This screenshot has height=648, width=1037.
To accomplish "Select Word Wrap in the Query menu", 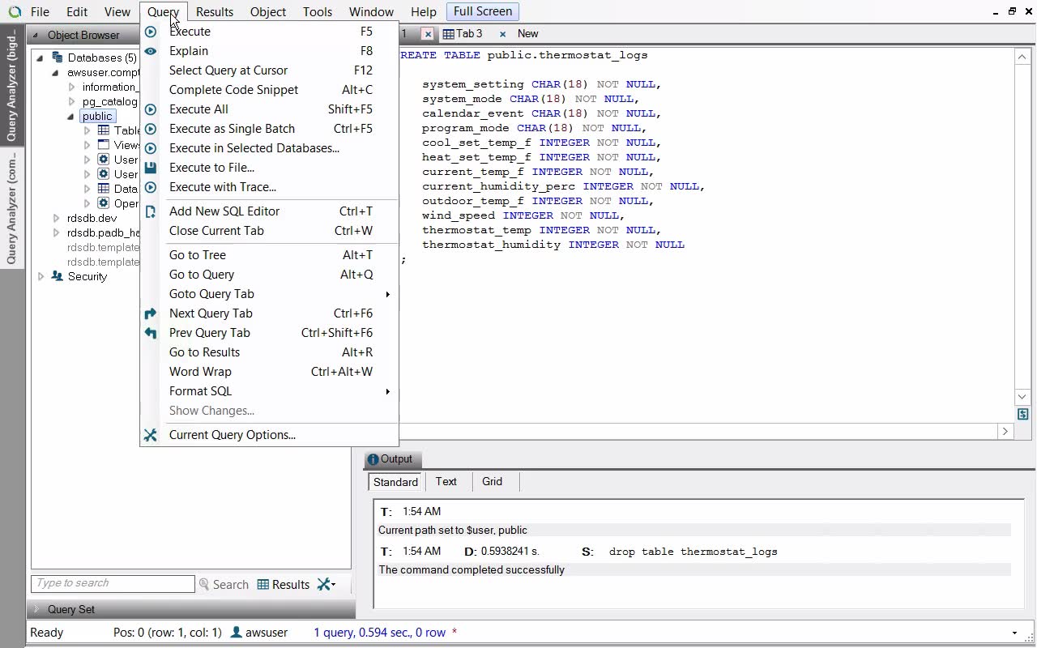I will [200, 372].
